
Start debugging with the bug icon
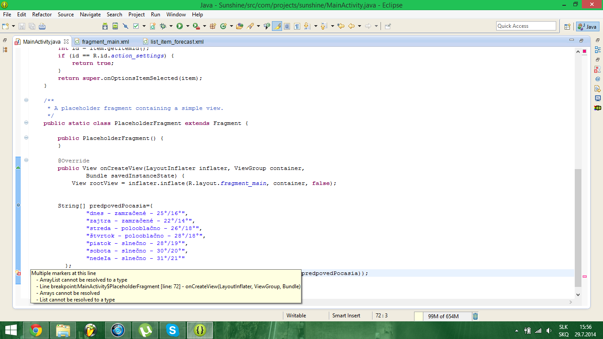[x=163, y=26]
